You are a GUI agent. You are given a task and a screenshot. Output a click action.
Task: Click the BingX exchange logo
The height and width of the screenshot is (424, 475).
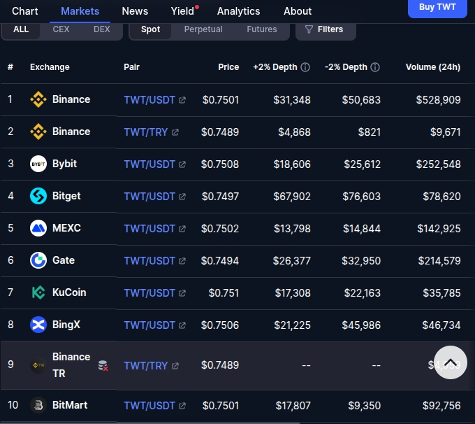pyautogui.click(x=38, y=325)
